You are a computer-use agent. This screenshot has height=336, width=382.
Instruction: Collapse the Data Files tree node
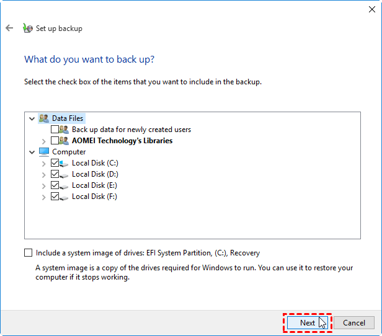pos(32,118)
